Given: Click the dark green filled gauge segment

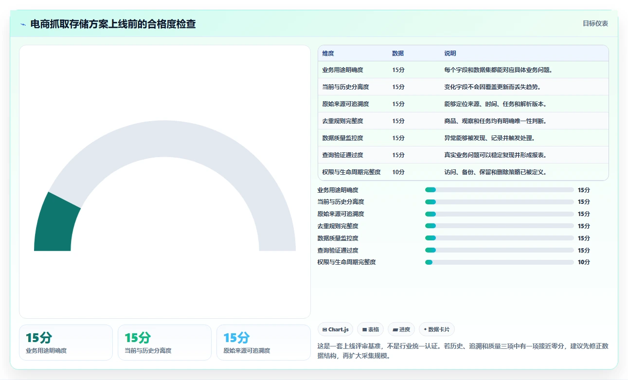Looking at the screenshot, I should click(56, 222).
